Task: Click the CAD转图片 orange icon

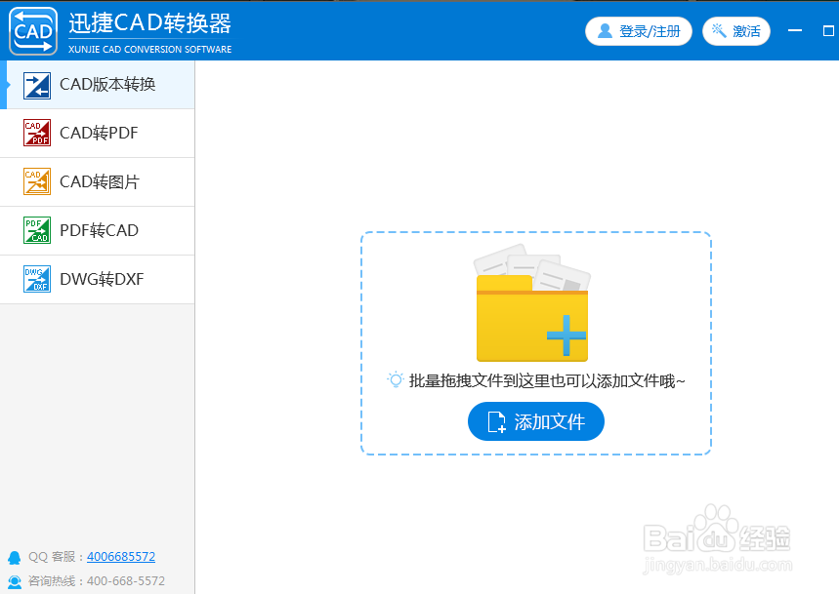Action: tap(37, 181)
